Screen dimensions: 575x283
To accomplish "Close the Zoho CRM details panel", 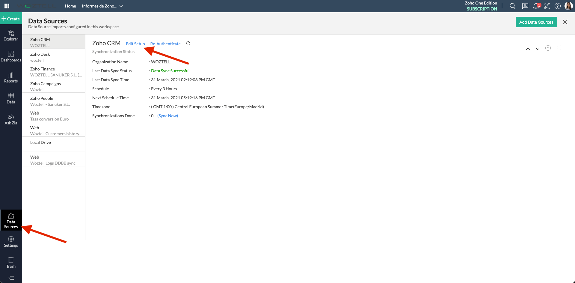I will point(559,48).
